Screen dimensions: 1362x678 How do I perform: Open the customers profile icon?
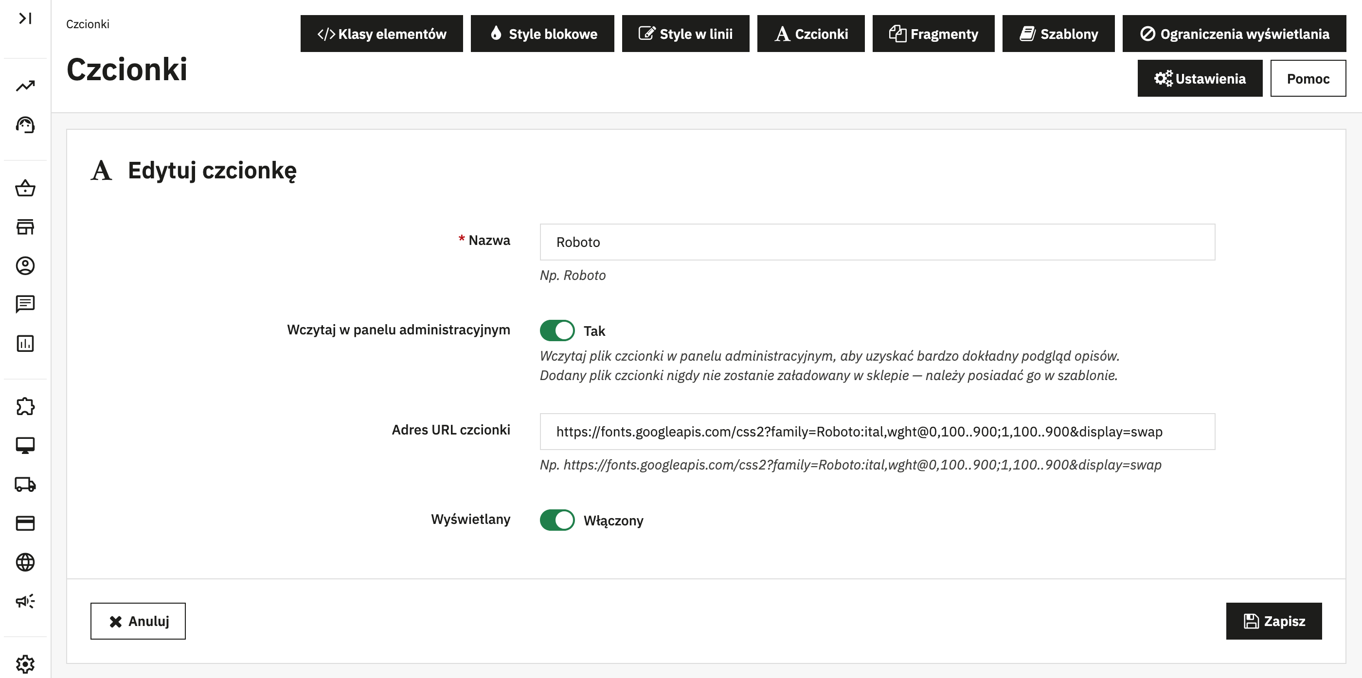pyautogui.click(x=25, y=265)
